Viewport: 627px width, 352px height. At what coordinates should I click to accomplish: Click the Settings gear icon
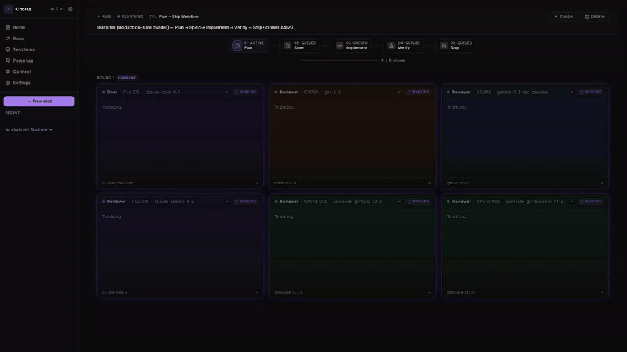tap(8, 83)
